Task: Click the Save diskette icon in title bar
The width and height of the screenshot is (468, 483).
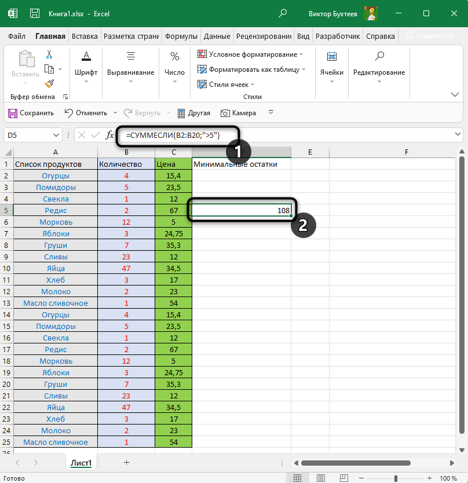Action: point(35,13)
